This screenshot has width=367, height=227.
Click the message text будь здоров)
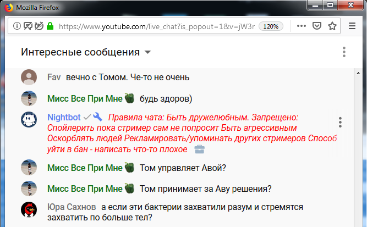point(166,99)
